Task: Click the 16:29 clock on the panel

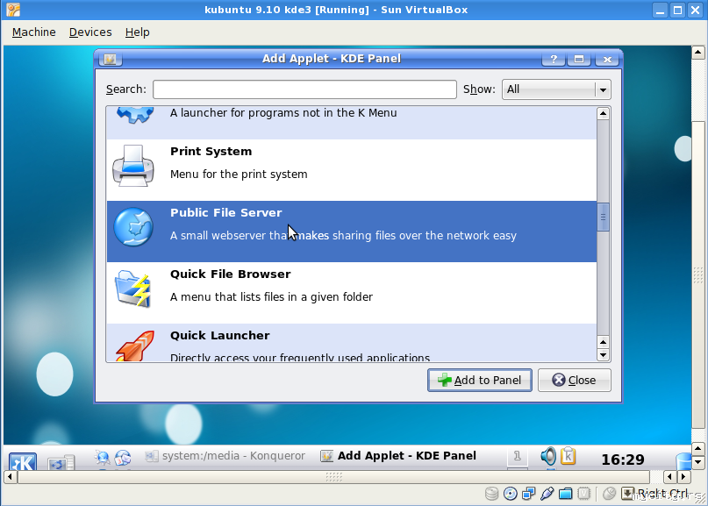Action: [623, 460]
